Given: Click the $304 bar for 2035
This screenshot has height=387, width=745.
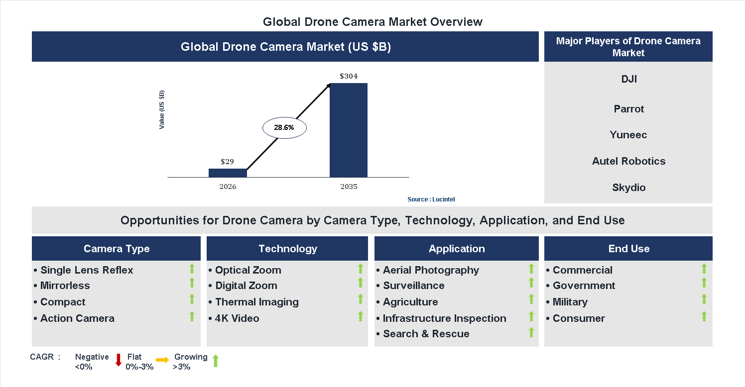Looking at the screenshot, I should (x=348, y=130).
